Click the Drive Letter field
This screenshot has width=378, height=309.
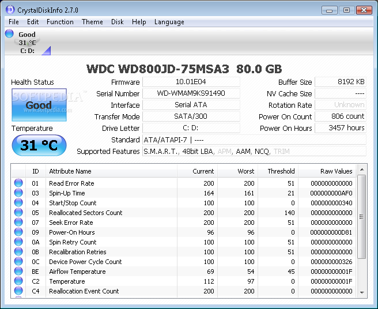coord(191,128)
